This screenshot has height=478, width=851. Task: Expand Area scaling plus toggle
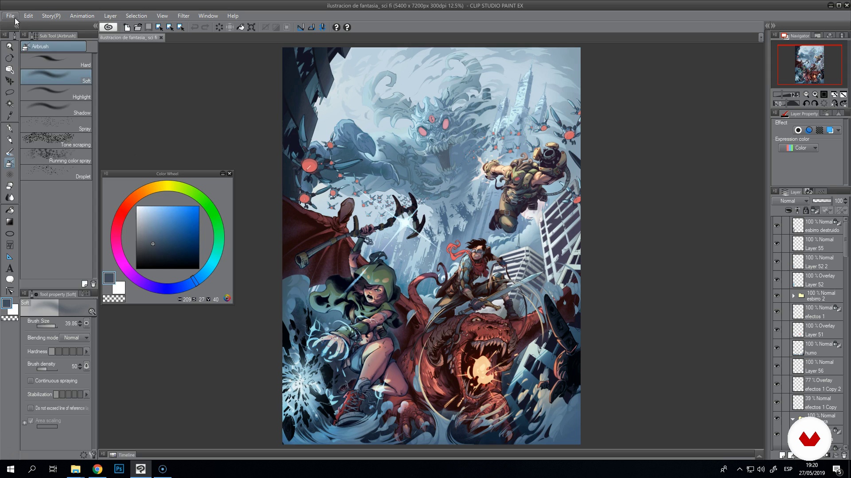(25, 423)
